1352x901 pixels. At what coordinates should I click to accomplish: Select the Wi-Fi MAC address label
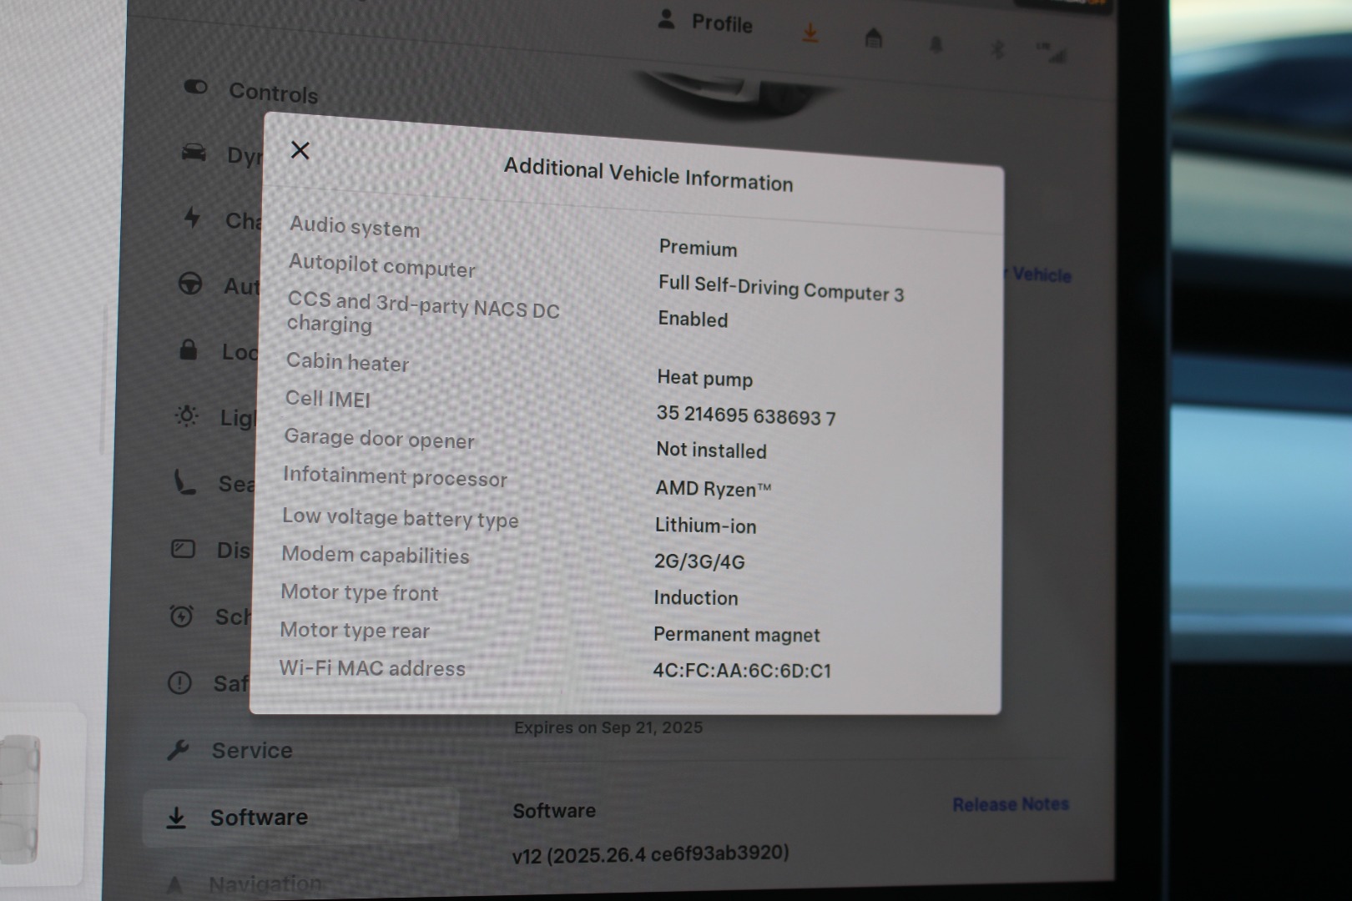(372, 668)
